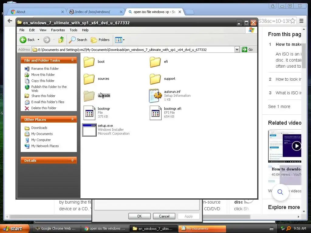Go to My Computer in Other Places
This screenshot has width=311, height=233.
(41, 140)
